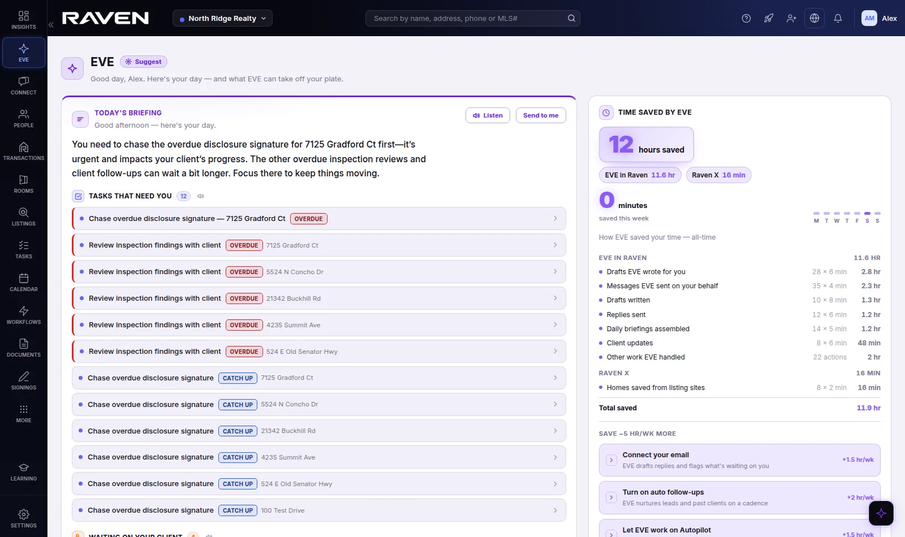Toggle the speaker icon beside Tasks That Need You
This screenshot has height=537, width=905.
tap(200, 196)
